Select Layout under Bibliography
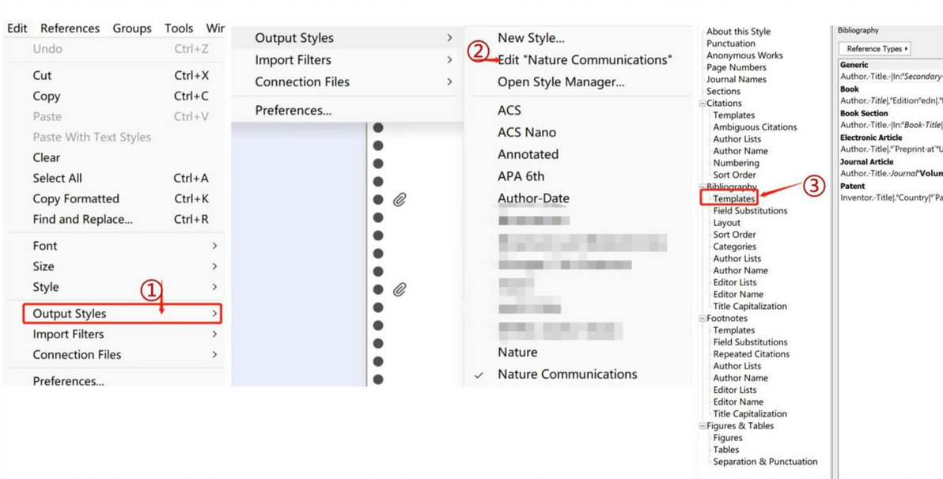Viewport: 943px width, 479px height. 726,222
